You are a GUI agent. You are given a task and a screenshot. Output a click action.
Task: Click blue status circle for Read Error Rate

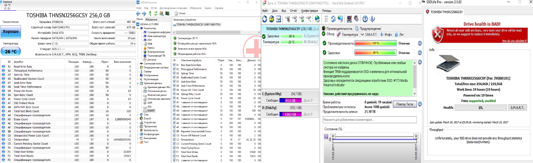pyautogui.click(x=3, y=67)
